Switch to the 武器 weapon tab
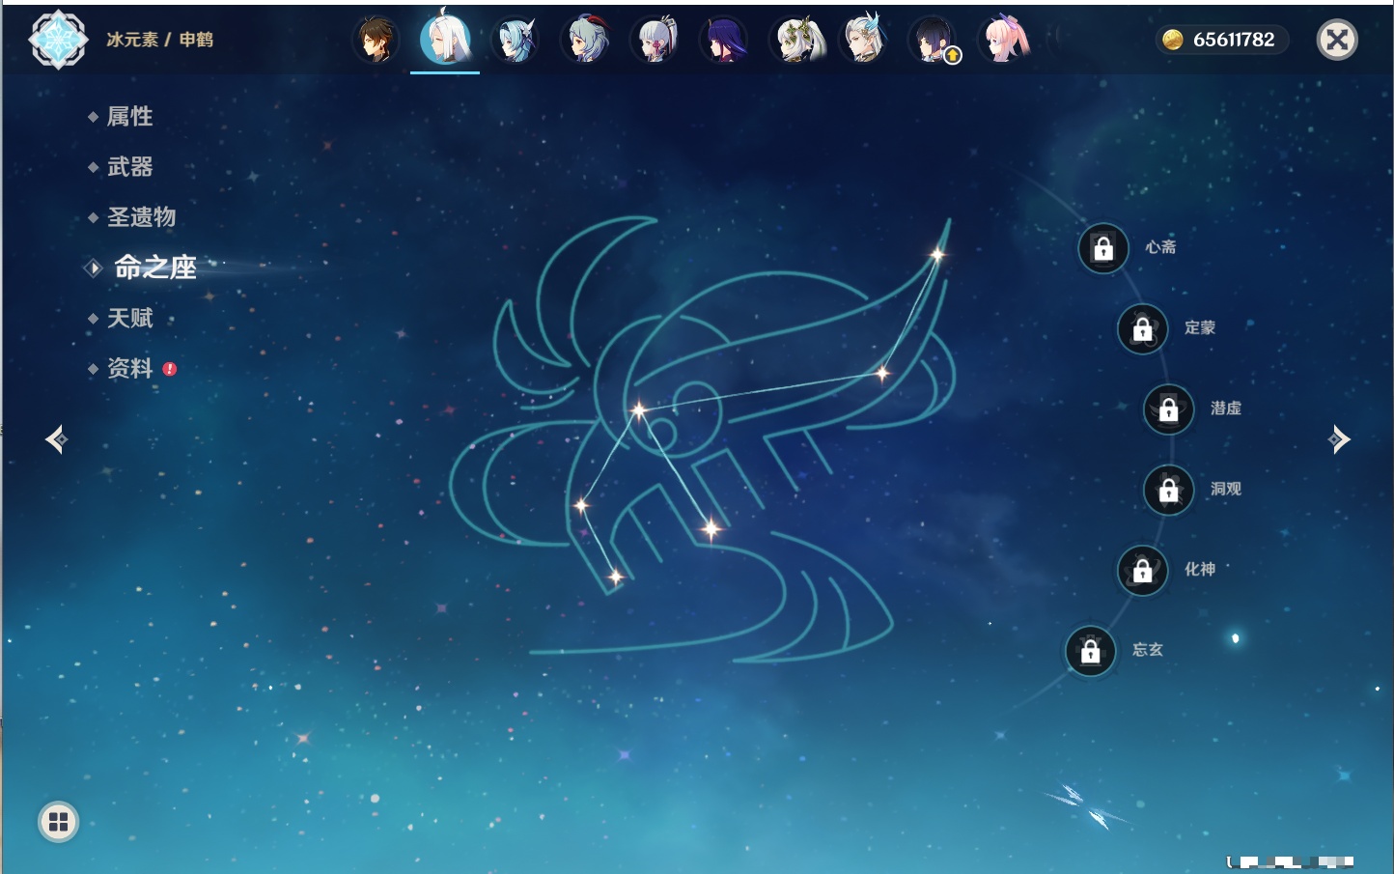The height and width of the screenshot is (874, 1394). pyautogui.click(x=129, y=167)
